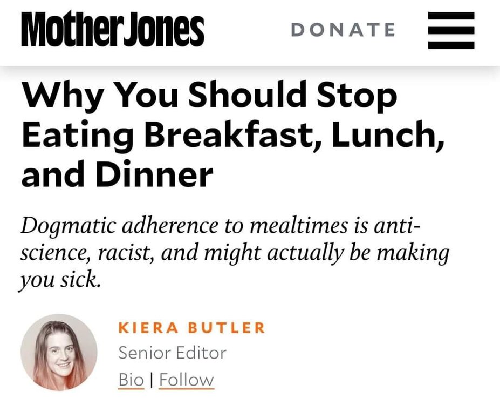Click the Senior Editor title text
This screenshot has height=405, width=500.
click(172, 353)
